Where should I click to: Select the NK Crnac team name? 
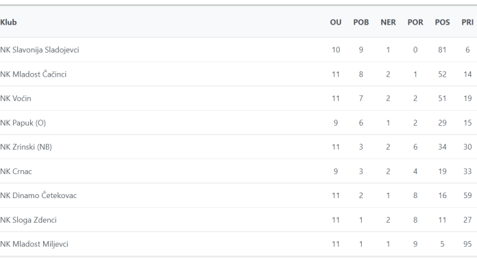[x=16, y=171]
